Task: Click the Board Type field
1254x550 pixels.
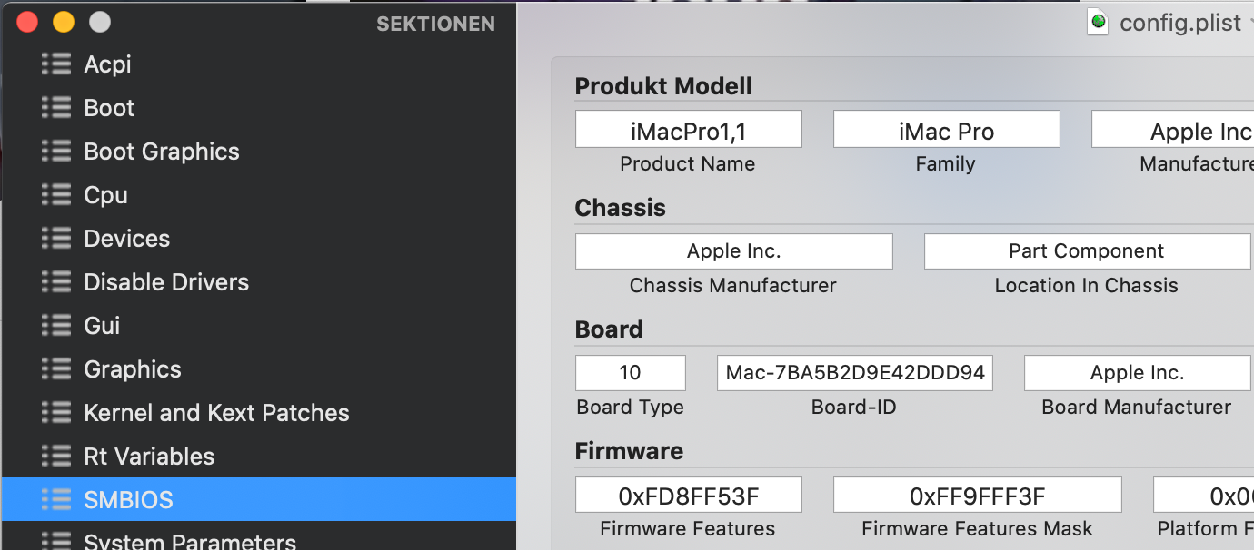Action: [x=630, y=373]
